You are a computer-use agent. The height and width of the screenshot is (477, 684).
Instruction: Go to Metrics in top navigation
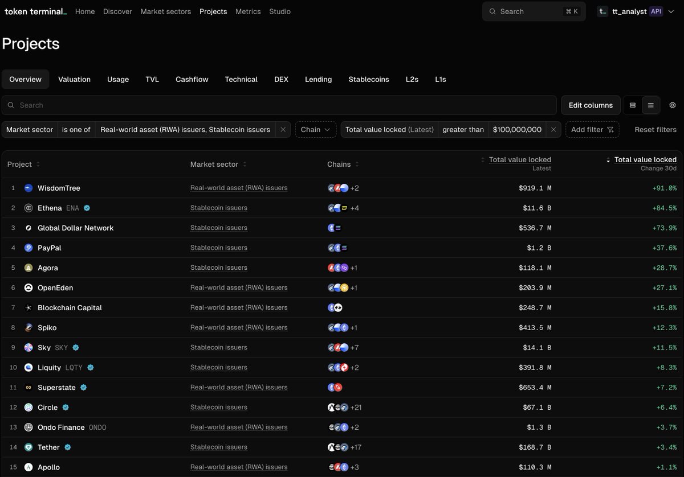coord(248,11)
